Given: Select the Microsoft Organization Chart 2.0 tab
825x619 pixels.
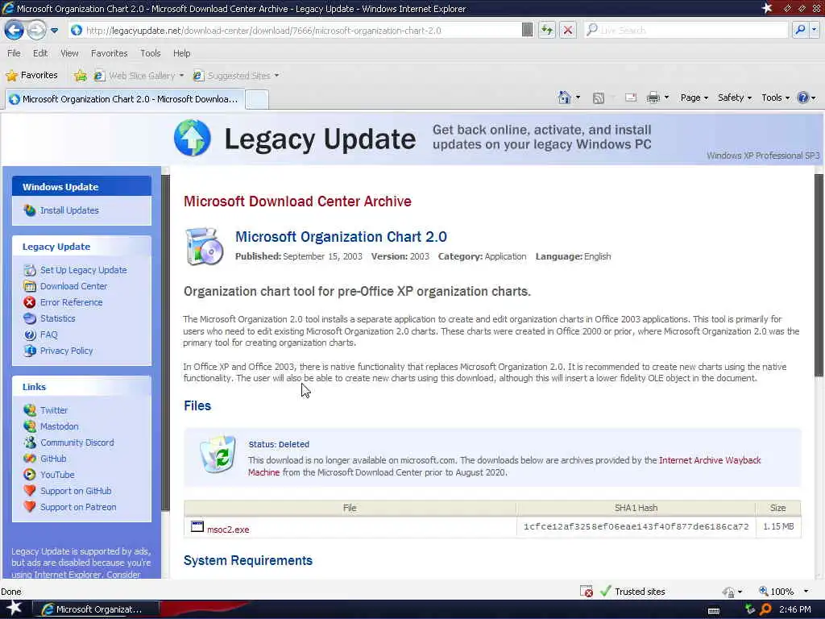Looking at the screenshot, I should [x=124, y=99].
